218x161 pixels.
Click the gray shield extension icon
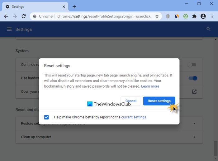168,16
